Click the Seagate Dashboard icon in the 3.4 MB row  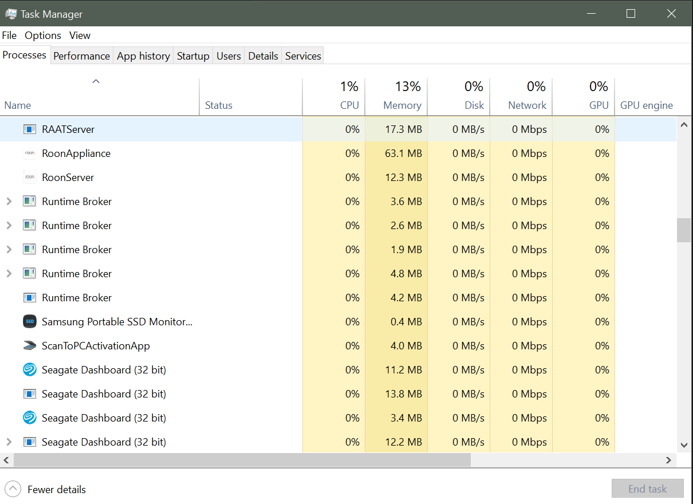(x=30, y=418)
